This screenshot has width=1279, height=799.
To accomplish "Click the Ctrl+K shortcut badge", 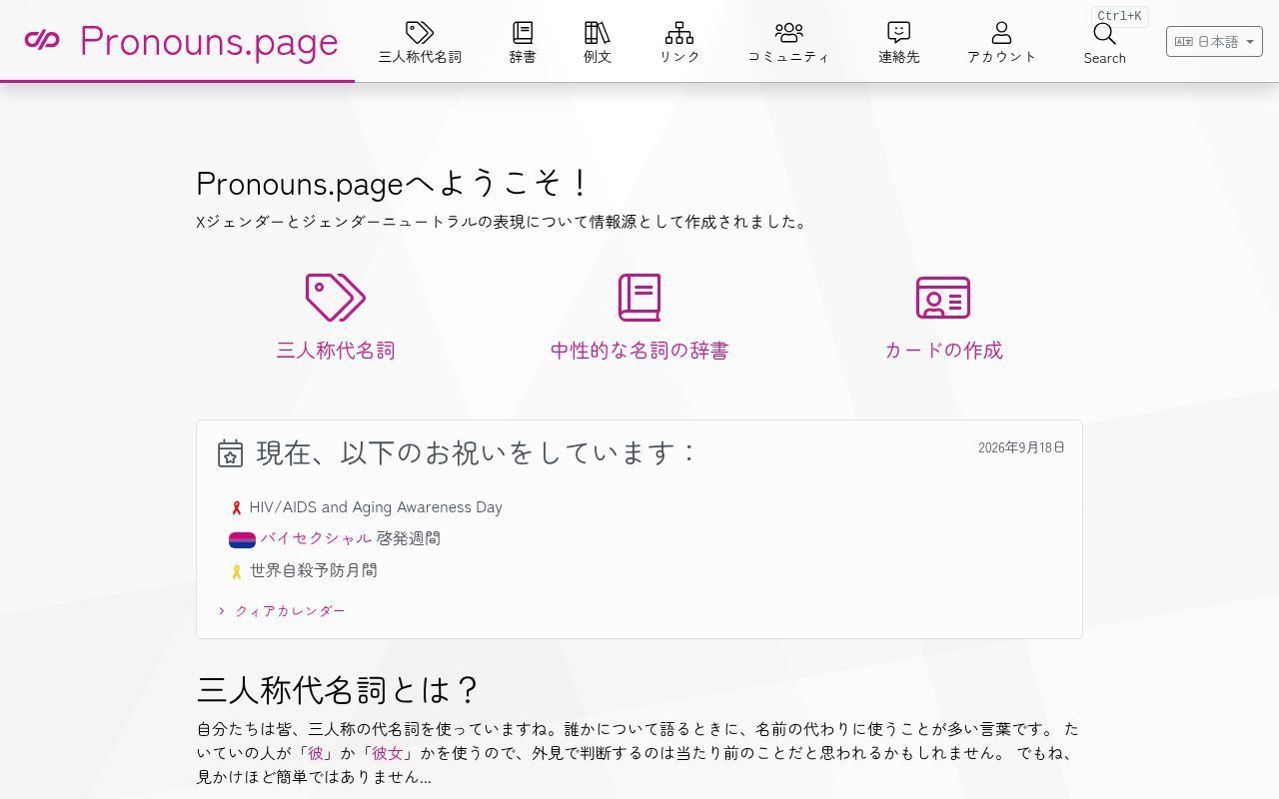I will (x=1119, y=16).
